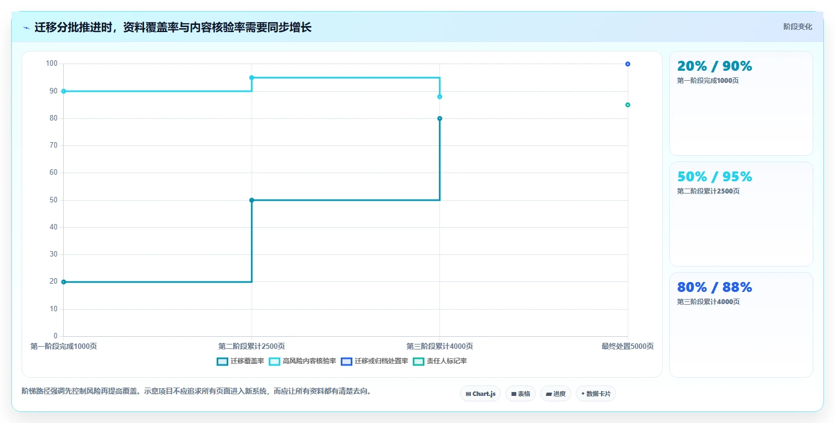Open the 50% / 95% stat card
The image size is (835, 423).
click(x=741, y=214)
